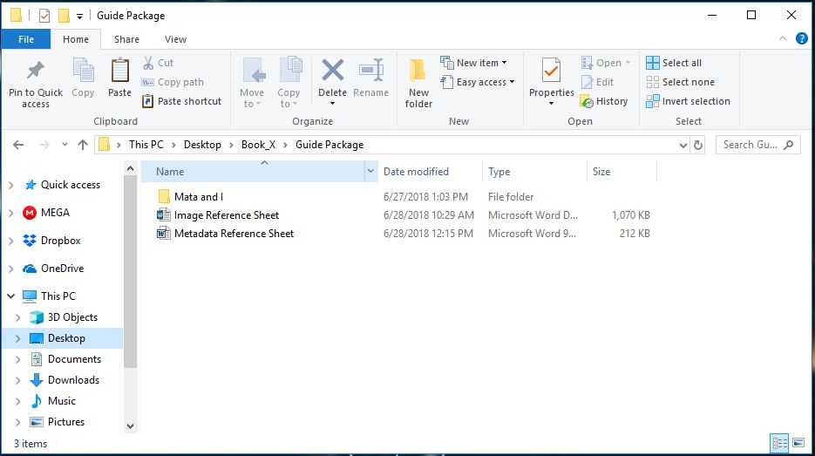
Task: Collapse the This PC tree node
Action: 11,296
